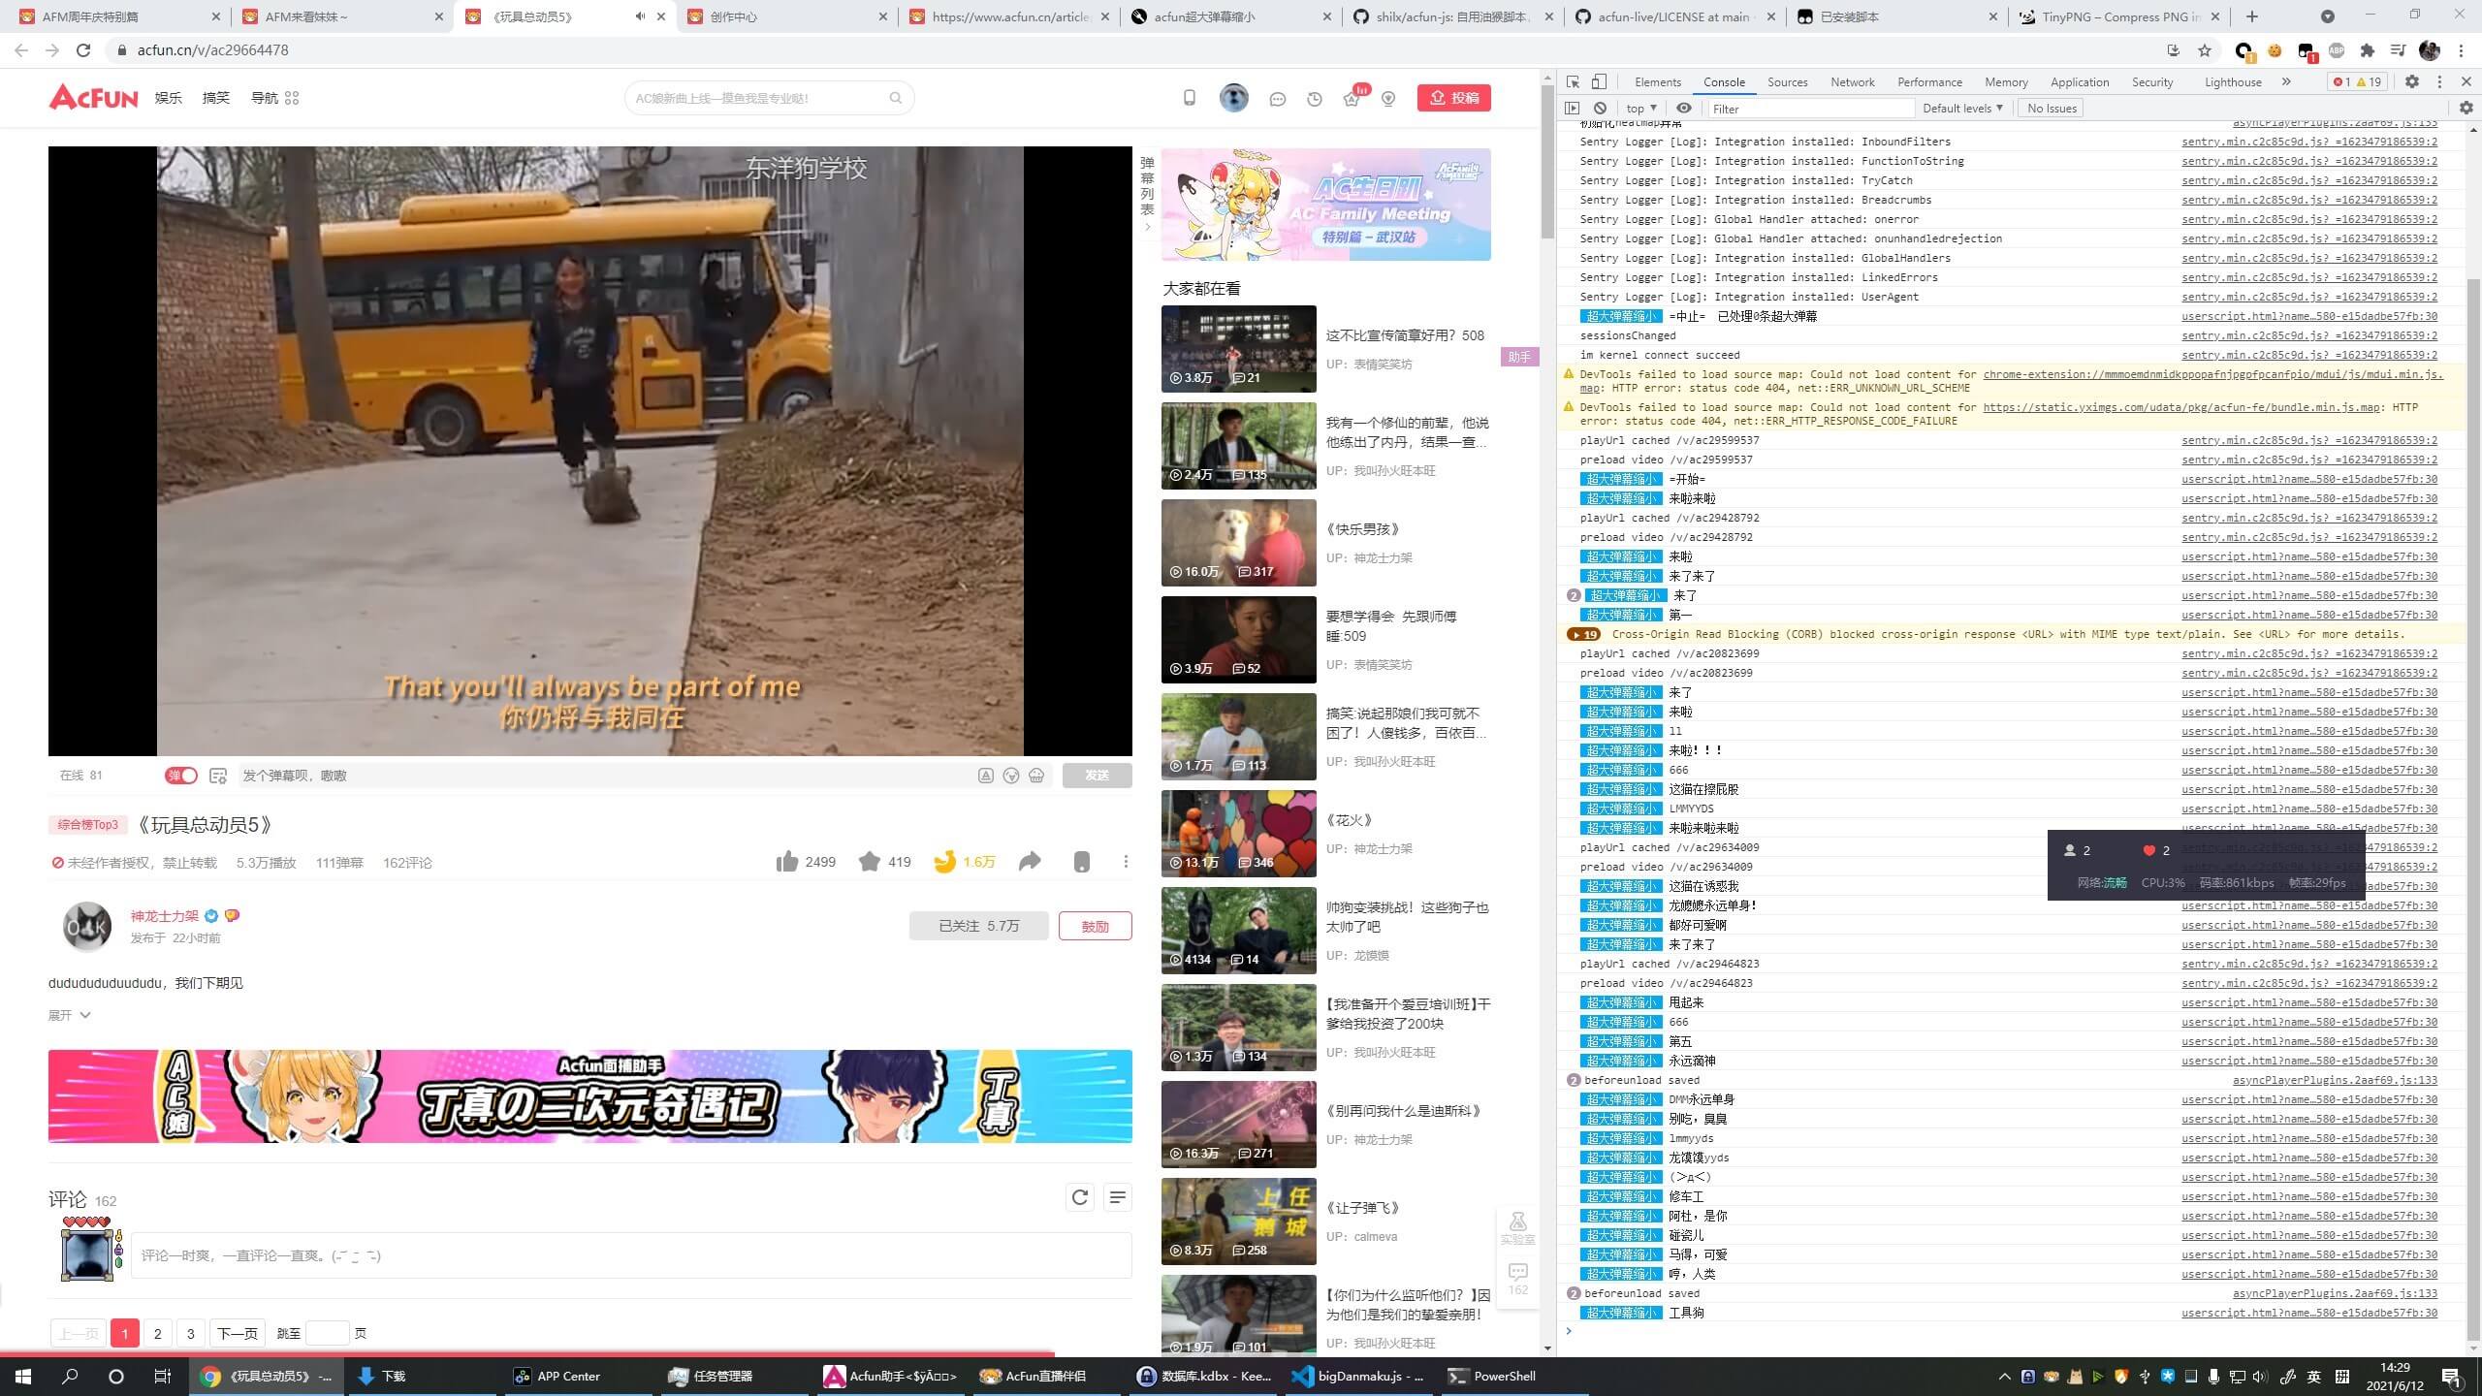Show the console sidebar

point(1573,109)
